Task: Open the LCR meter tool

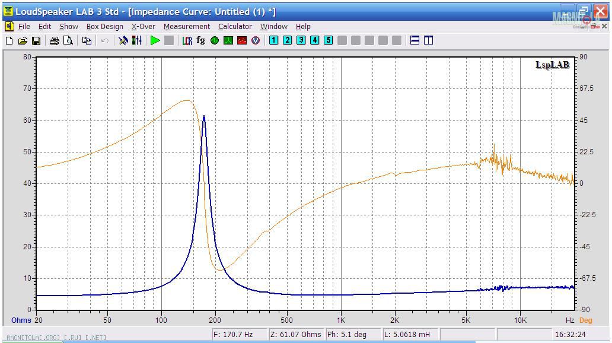Action: [x=187, y=40]
